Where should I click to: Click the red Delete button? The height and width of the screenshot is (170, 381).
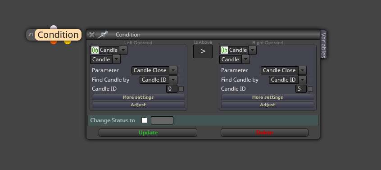point(264,133)
